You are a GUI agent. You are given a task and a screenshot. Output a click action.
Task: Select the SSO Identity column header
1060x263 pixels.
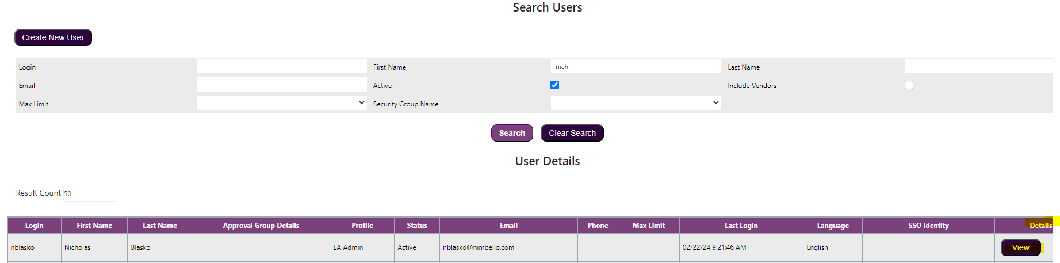[x=929, y=226]
